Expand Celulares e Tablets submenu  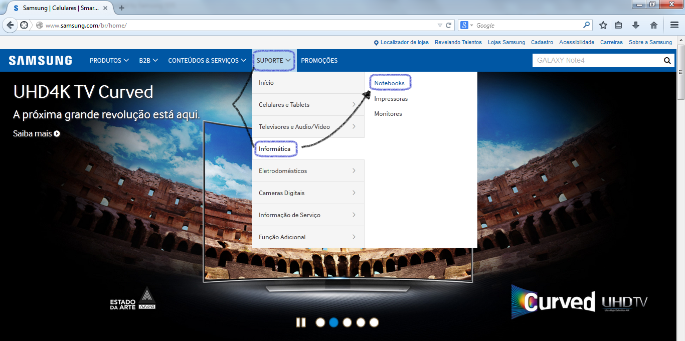(x=308, y=105)
